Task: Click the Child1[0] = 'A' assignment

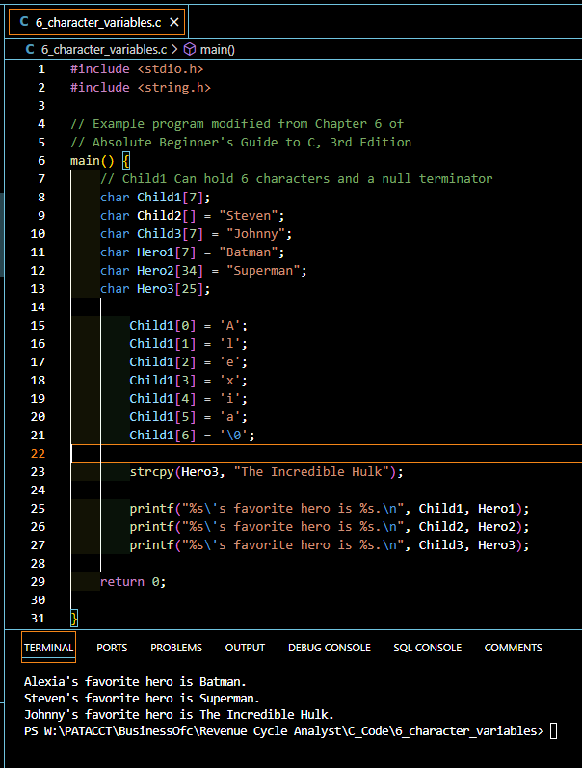Action: click(188, 326)
